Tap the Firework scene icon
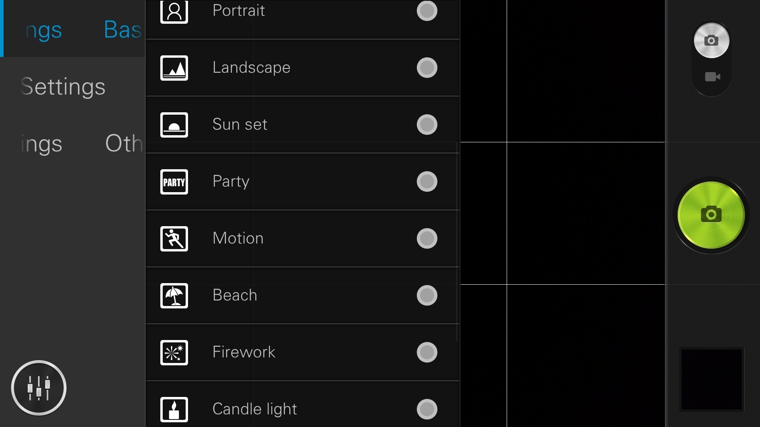This screenshot has height=427, width=760. pos(174,353)
